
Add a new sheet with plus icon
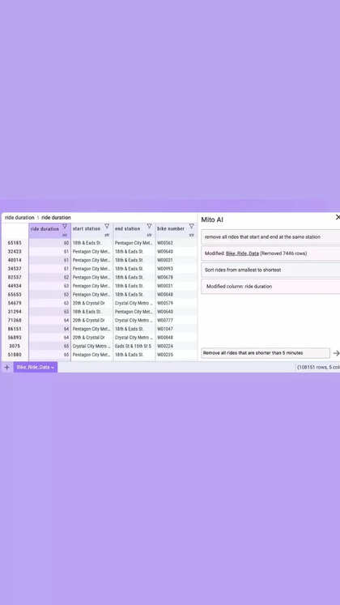click(6, 367)
